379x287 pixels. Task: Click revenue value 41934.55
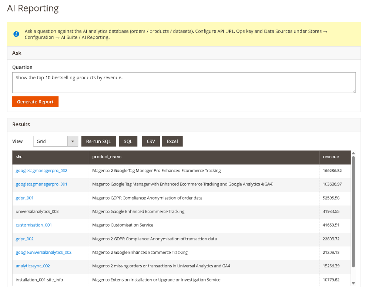pos(331,211)
